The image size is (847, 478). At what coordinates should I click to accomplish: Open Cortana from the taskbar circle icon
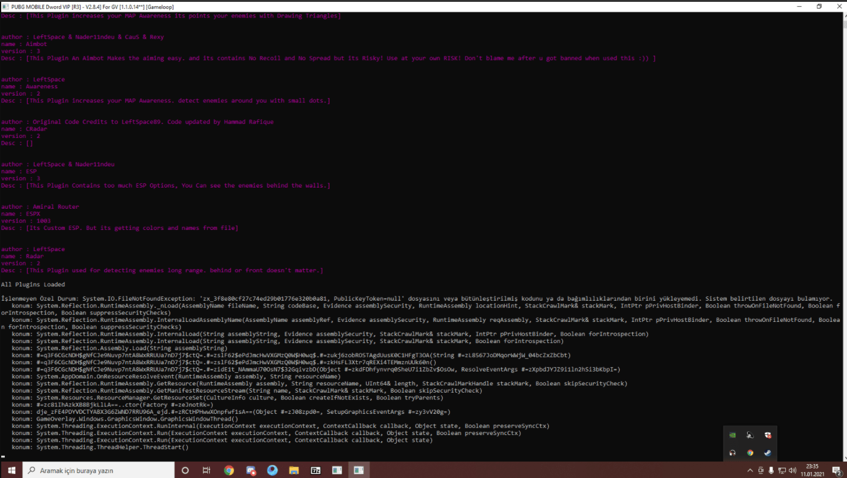(185, 470)
